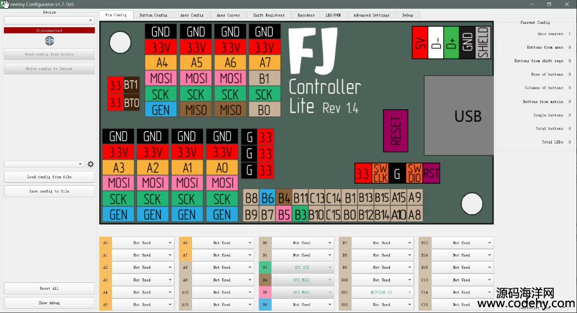Open the B7 pin dropdown

point(382,243)
